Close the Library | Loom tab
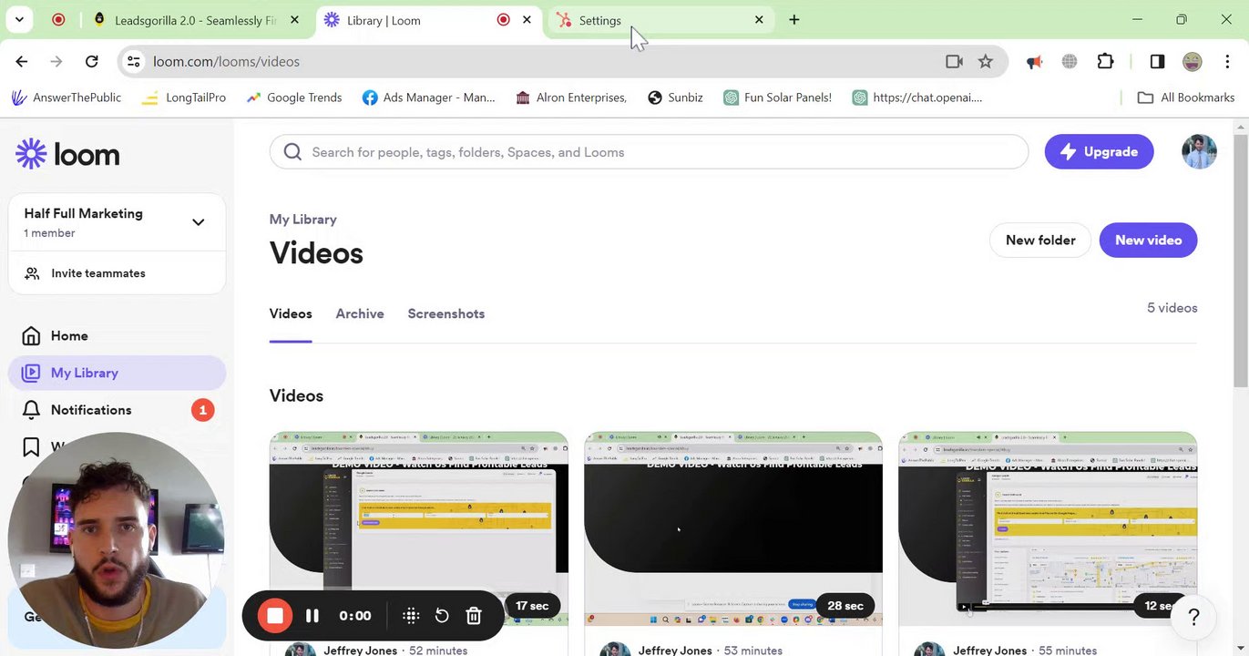This screenshot has height=656, width=1249. click(527, 20)
